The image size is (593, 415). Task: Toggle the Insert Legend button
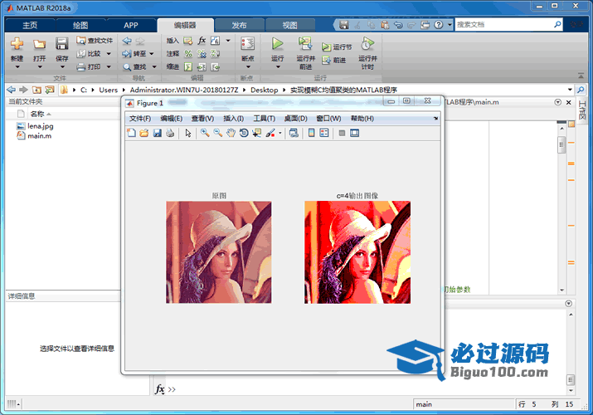point(325,133)
